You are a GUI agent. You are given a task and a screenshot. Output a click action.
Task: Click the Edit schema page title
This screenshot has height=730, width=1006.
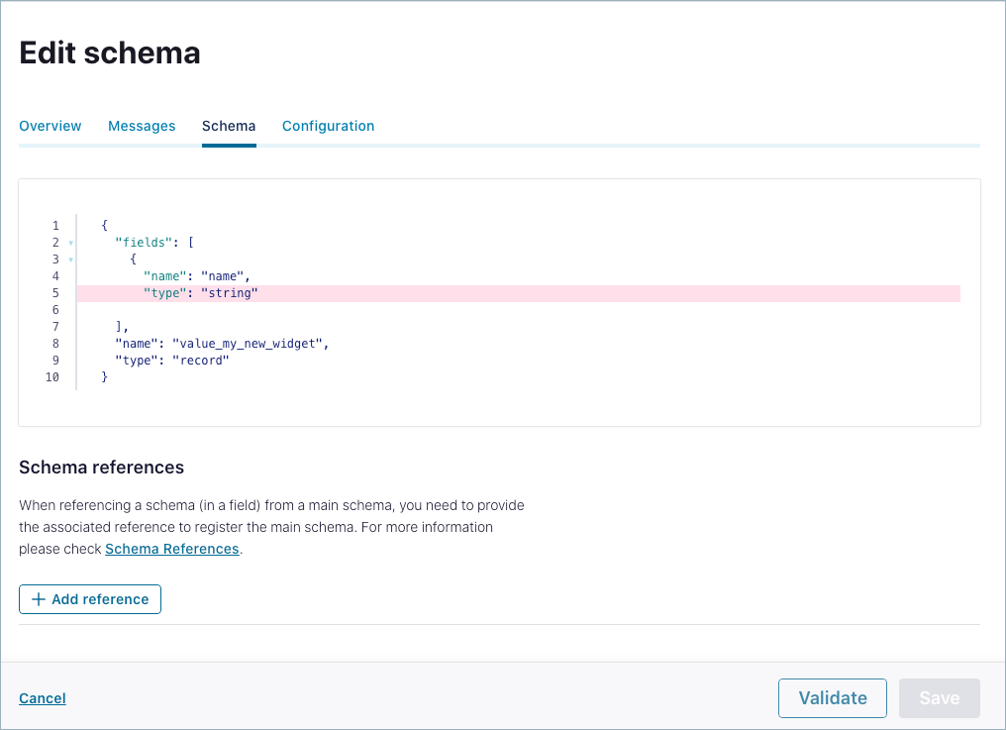[x=109, y=52]
